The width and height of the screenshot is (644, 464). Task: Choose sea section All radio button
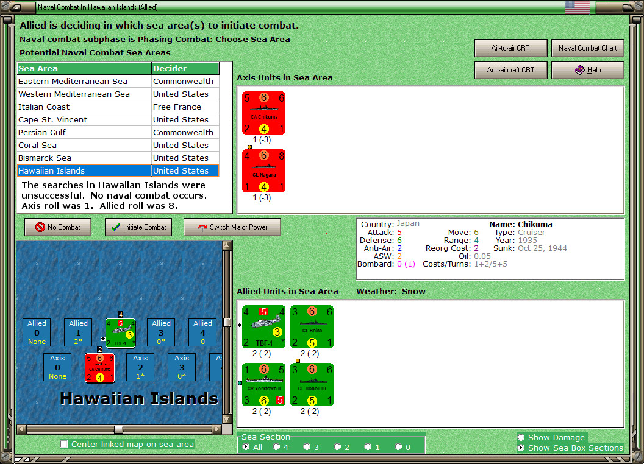tap(246, 447)
